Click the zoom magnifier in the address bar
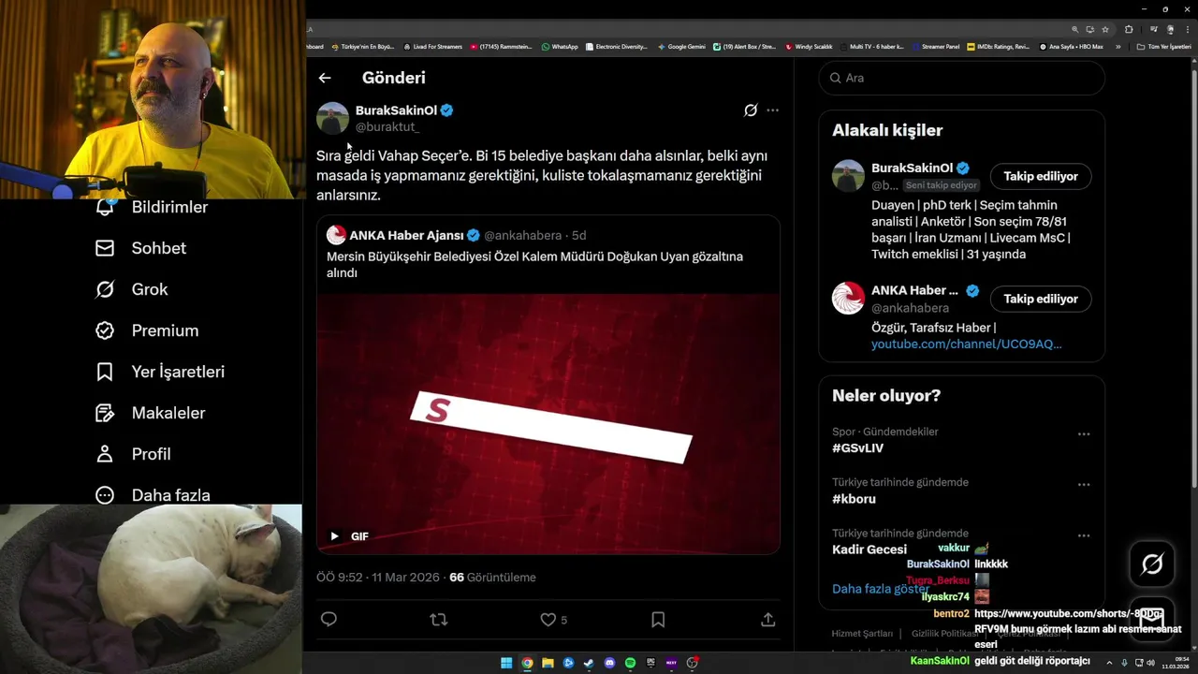 [x=1075, y=29]
